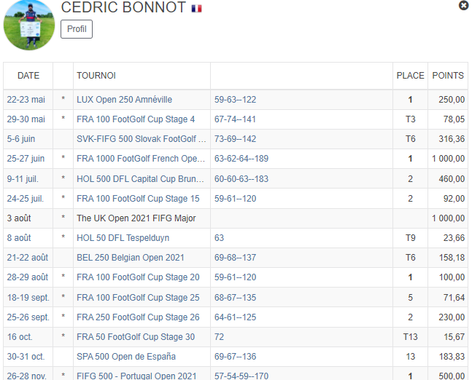The height and width of the screenshot is (380, 472).
Task: Click the DATE column header
Action: 28,76
